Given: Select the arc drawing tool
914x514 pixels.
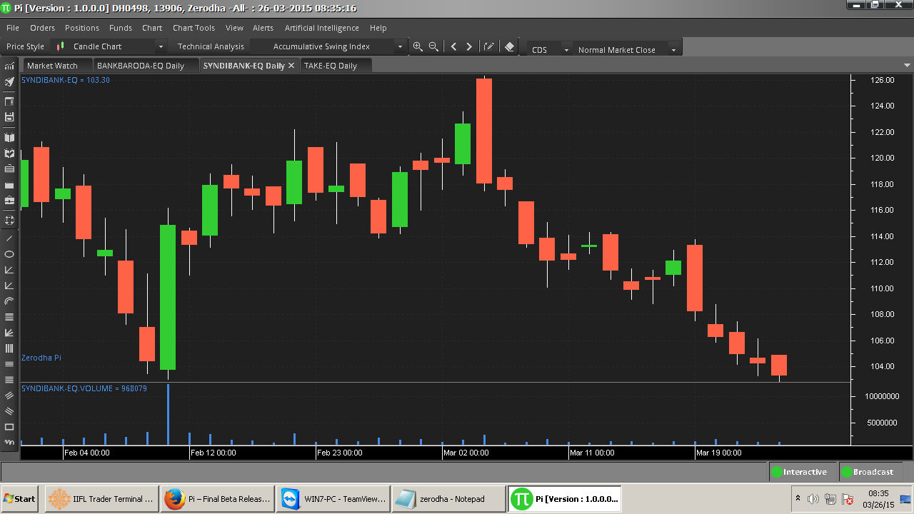Looking at the screenshot, I should click(9, 301).
